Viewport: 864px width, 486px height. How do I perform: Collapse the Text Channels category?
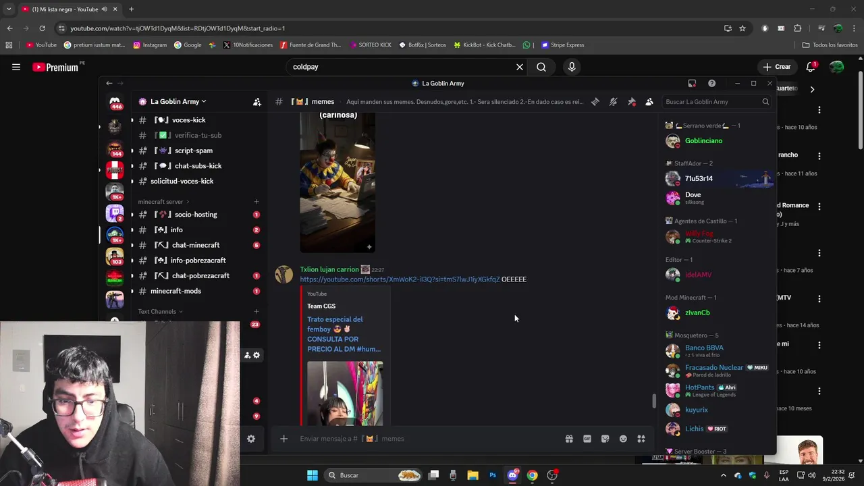pos(161,312)
